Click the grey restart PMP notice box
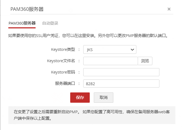 pos(92,115)
